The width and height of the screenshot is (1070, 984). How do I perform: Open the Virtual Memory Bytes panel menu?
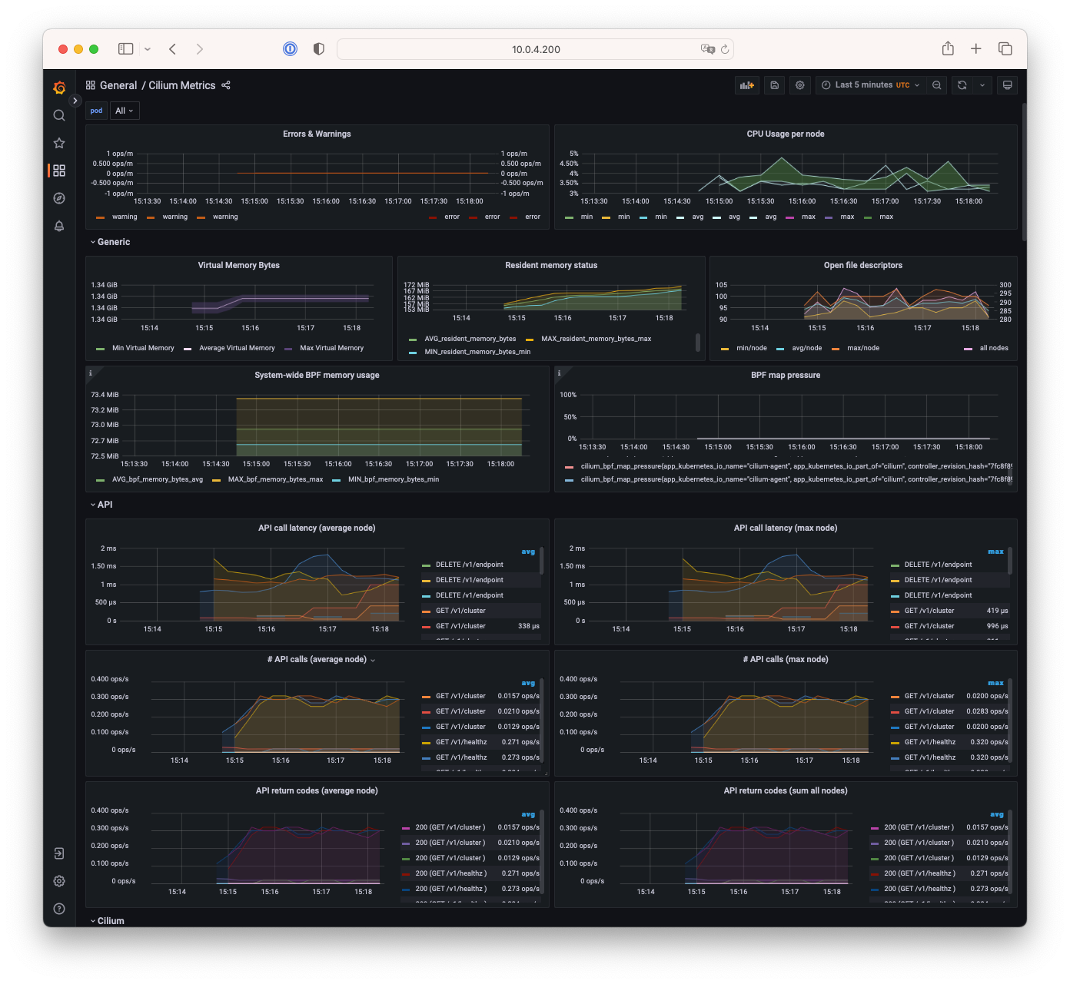pyautogui.click(x=239, y=266)
